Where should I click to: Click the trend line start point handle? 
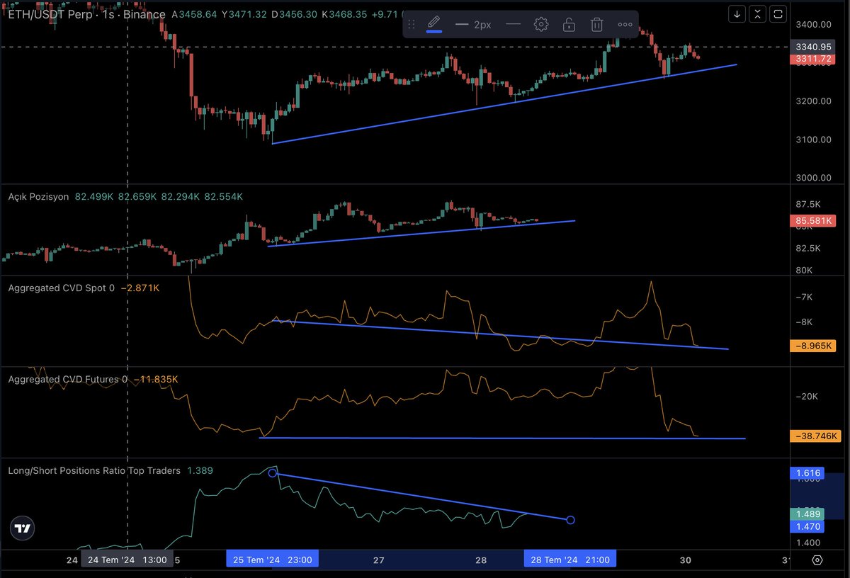coord(273,472)
